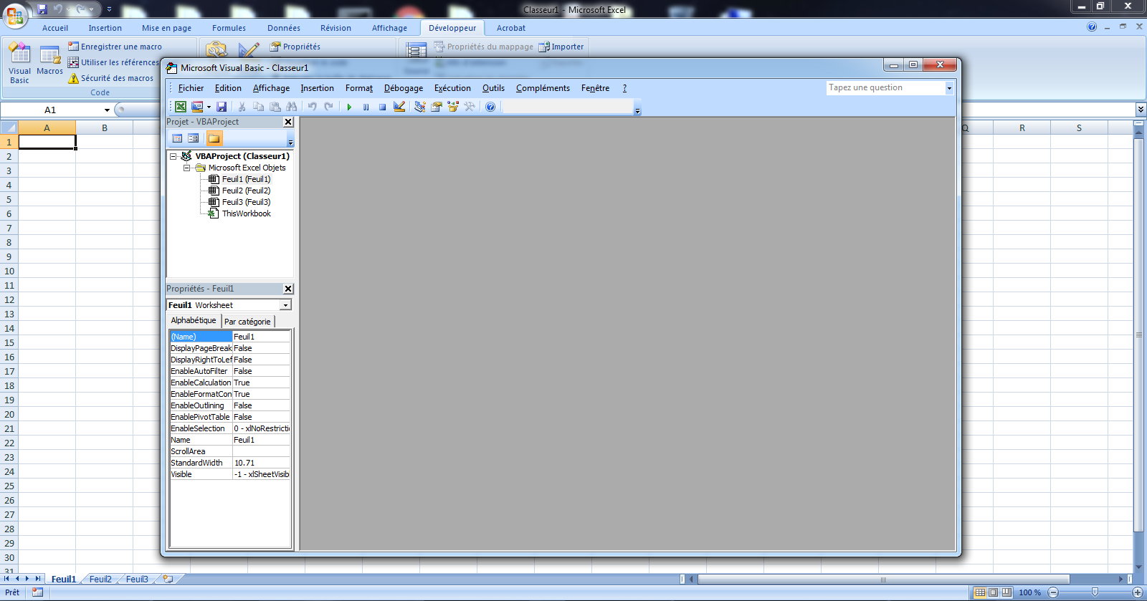Toggle Folders view in Project panel
Viewport: 1147px width, 601px height.
[214, 138]
